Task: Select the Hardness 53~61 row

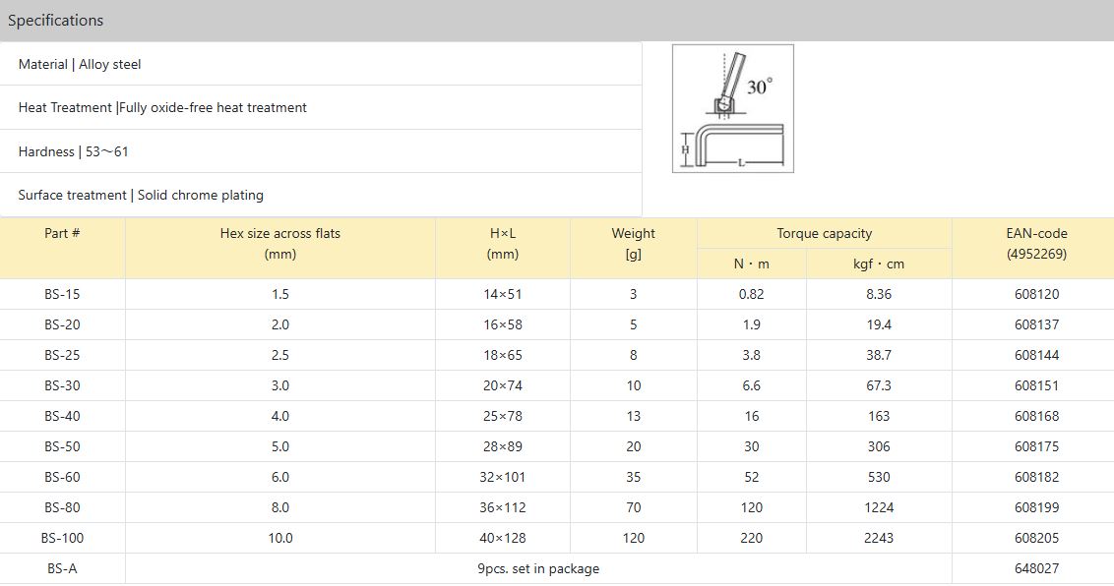Action: click(x=73, y=151)
